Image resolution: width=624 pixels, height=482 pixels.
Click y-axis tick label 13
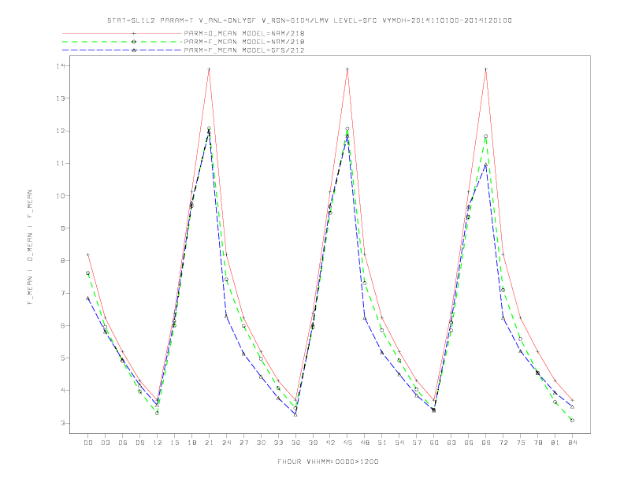[x=61, y=98]
